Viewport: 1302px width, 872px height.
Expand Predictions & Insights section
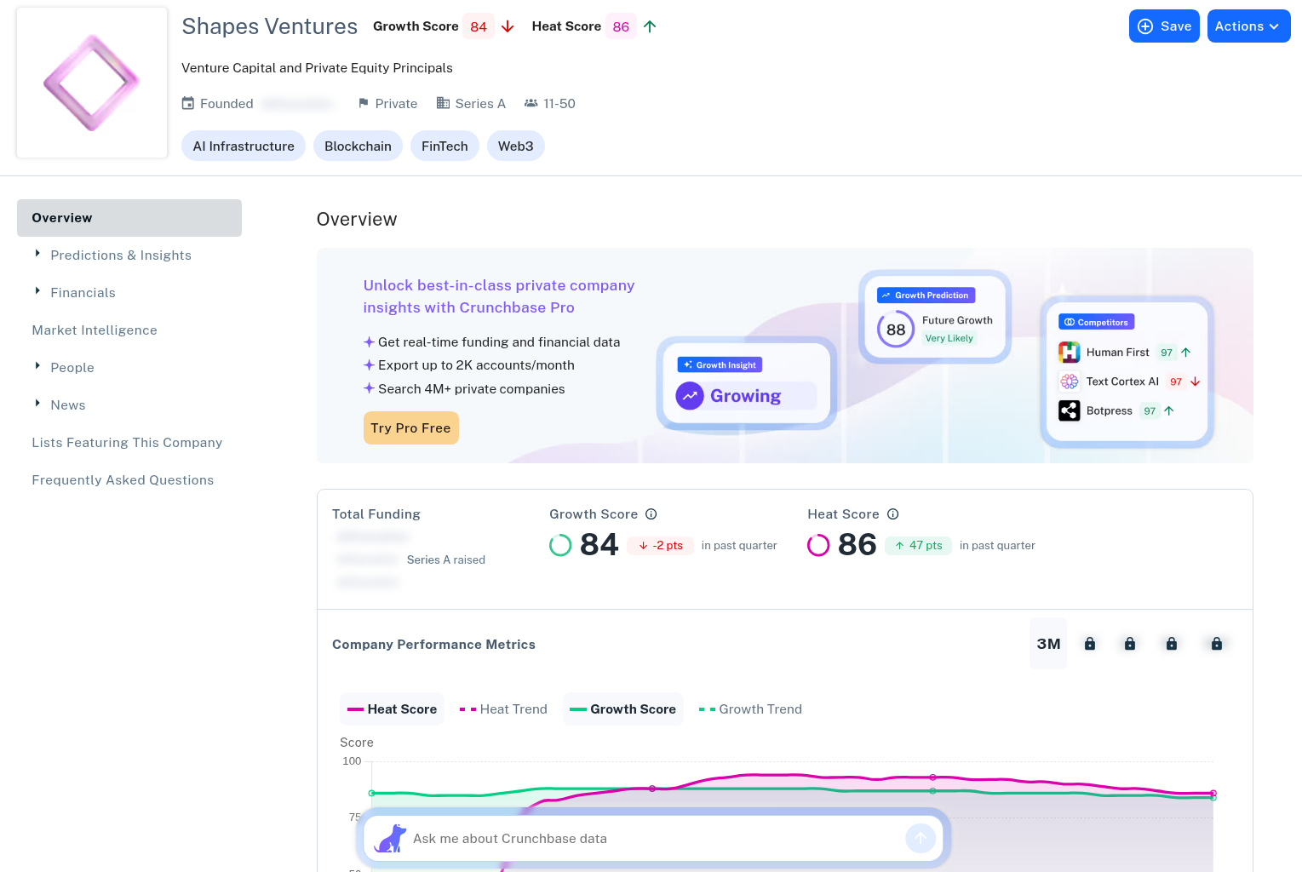click(x=120, y=255)
